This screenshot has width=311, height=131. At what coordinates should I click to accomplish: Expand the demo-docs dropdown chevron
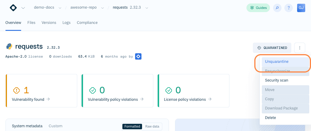[60, 8]
